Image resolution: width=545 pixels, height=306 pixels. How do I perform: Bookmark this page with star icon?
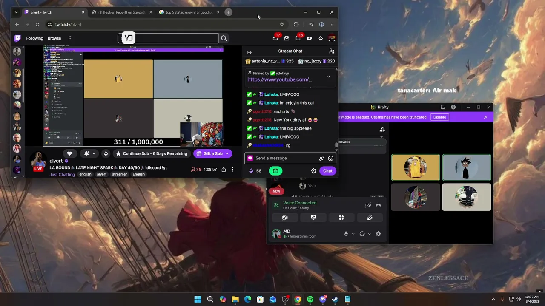281,24
